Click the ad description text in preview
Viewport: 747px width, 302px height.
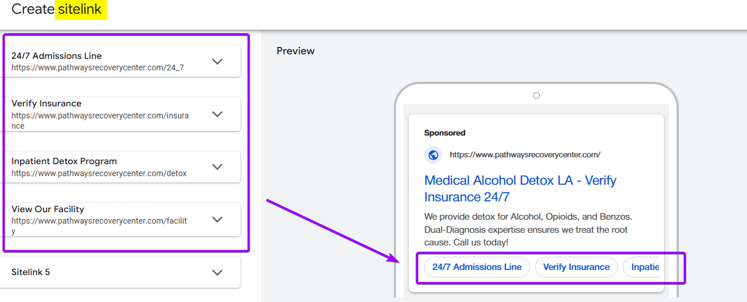[528, 229]
